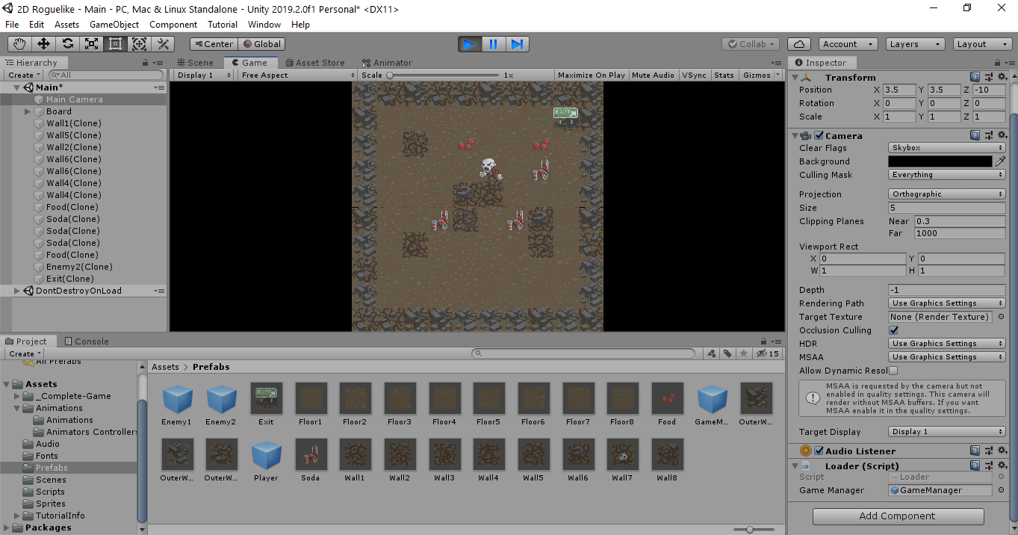
Task: Disable the Camera component checkbox
Action: 819,136
